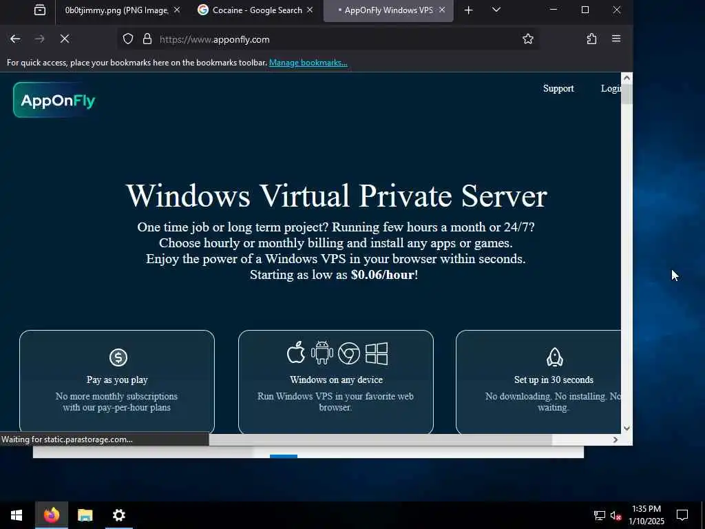This screenshot has height=529, width=705.
Task: Click the horizontal scroll right arrow
Action: point(615,440)
